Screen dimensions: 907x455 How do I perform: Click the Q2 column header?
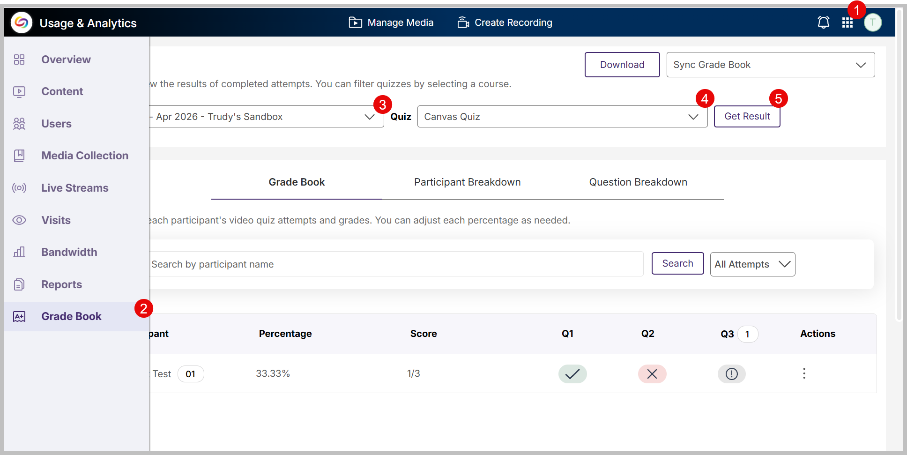(x=647, y=334)
